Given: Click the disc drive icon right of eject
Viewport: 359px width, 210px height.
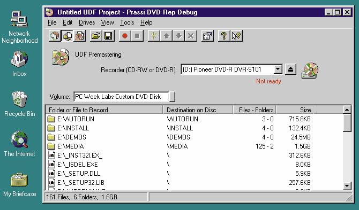Looking at the screenshot, I should [310, 71].
